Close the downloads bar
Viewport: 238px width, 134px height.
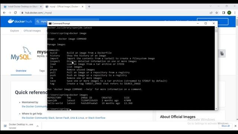(235, 126)
